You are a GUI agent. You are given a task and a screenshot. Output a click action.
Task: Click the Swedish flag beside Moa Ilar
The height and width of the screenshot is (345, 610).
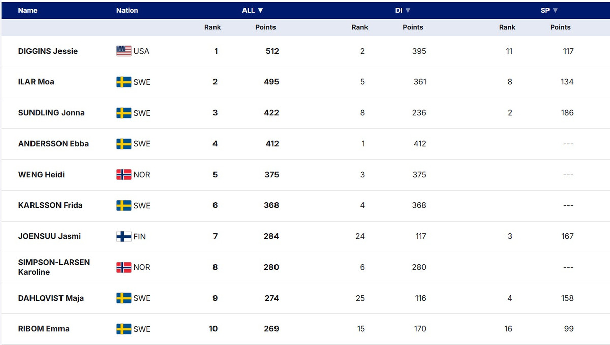click(x=124, y=82)
